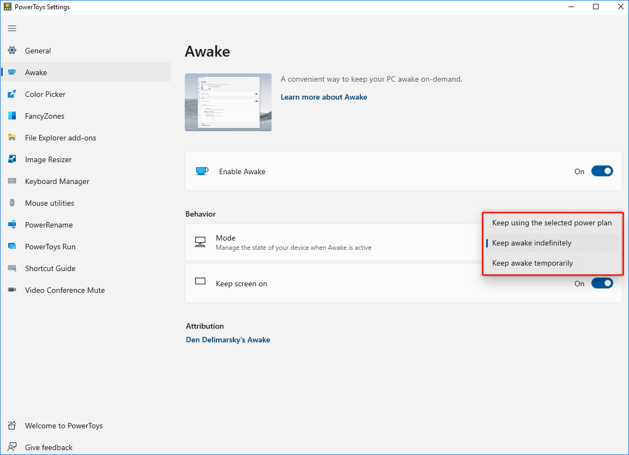Viewport: 629px width, 455px height.
Task: Open Video Conference Mute settings
Action: (x=86, y=290)
